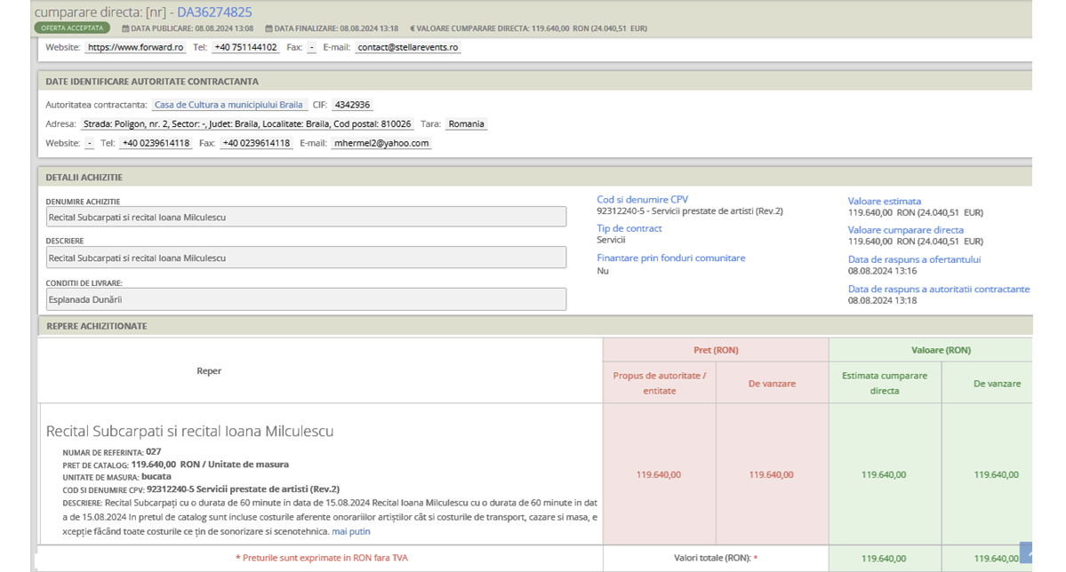Click the 'Propus de autoritate / entitate' column header
Image resolution: width=1066 pixels, height=572 pixels.
click(659, 383)
